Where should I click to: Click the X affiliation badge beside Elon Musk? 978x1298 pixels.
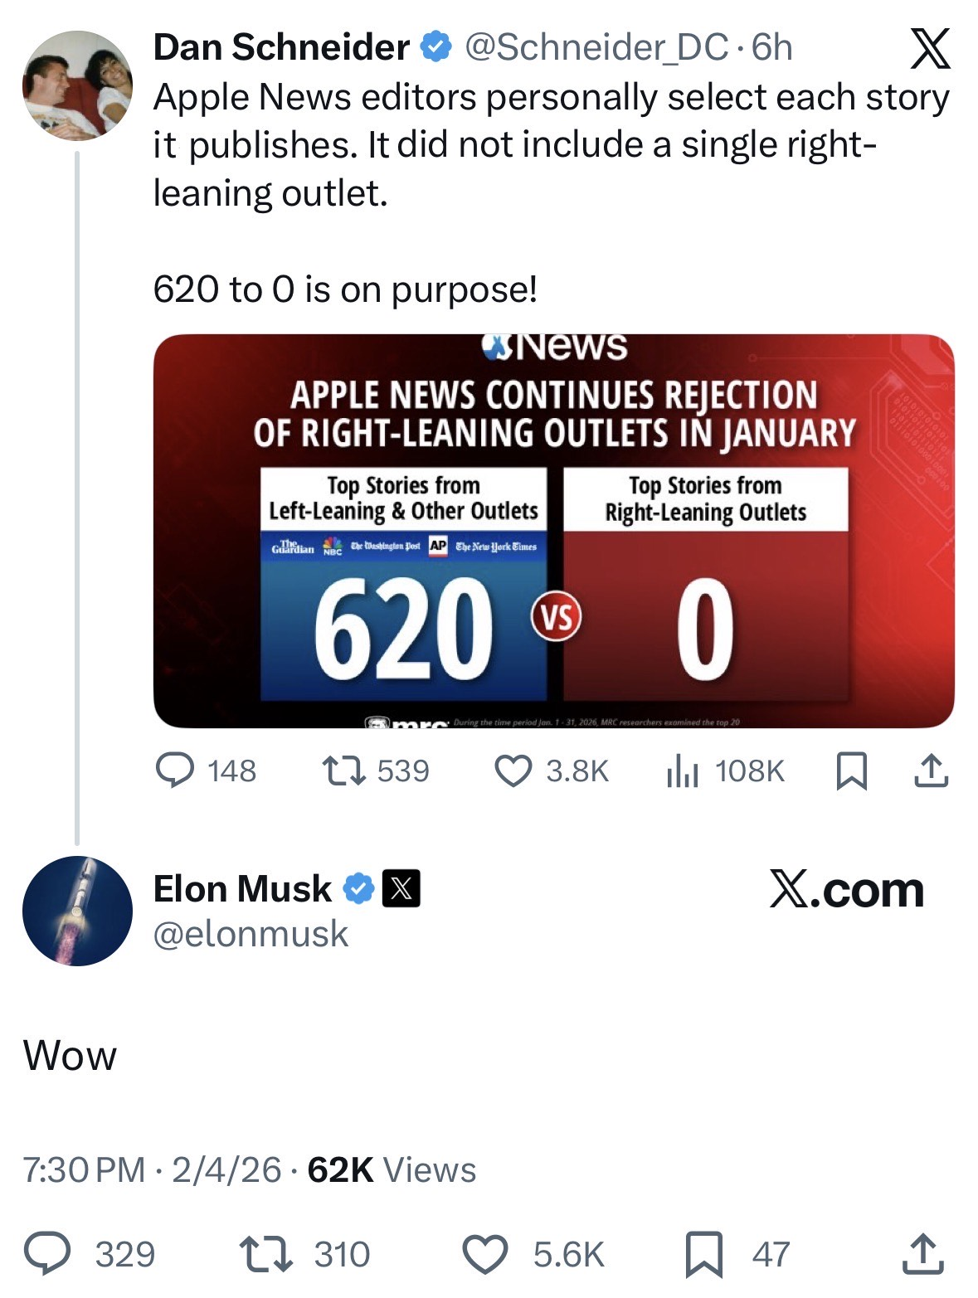coord(401,889)
